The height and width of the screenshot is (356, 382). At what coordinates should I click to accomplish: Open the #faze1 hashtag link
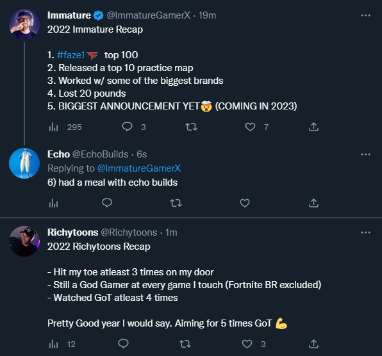(x=71, y=55)
